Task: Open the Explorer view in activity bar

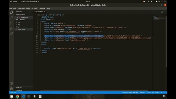Action: click(x=11, y=12)
